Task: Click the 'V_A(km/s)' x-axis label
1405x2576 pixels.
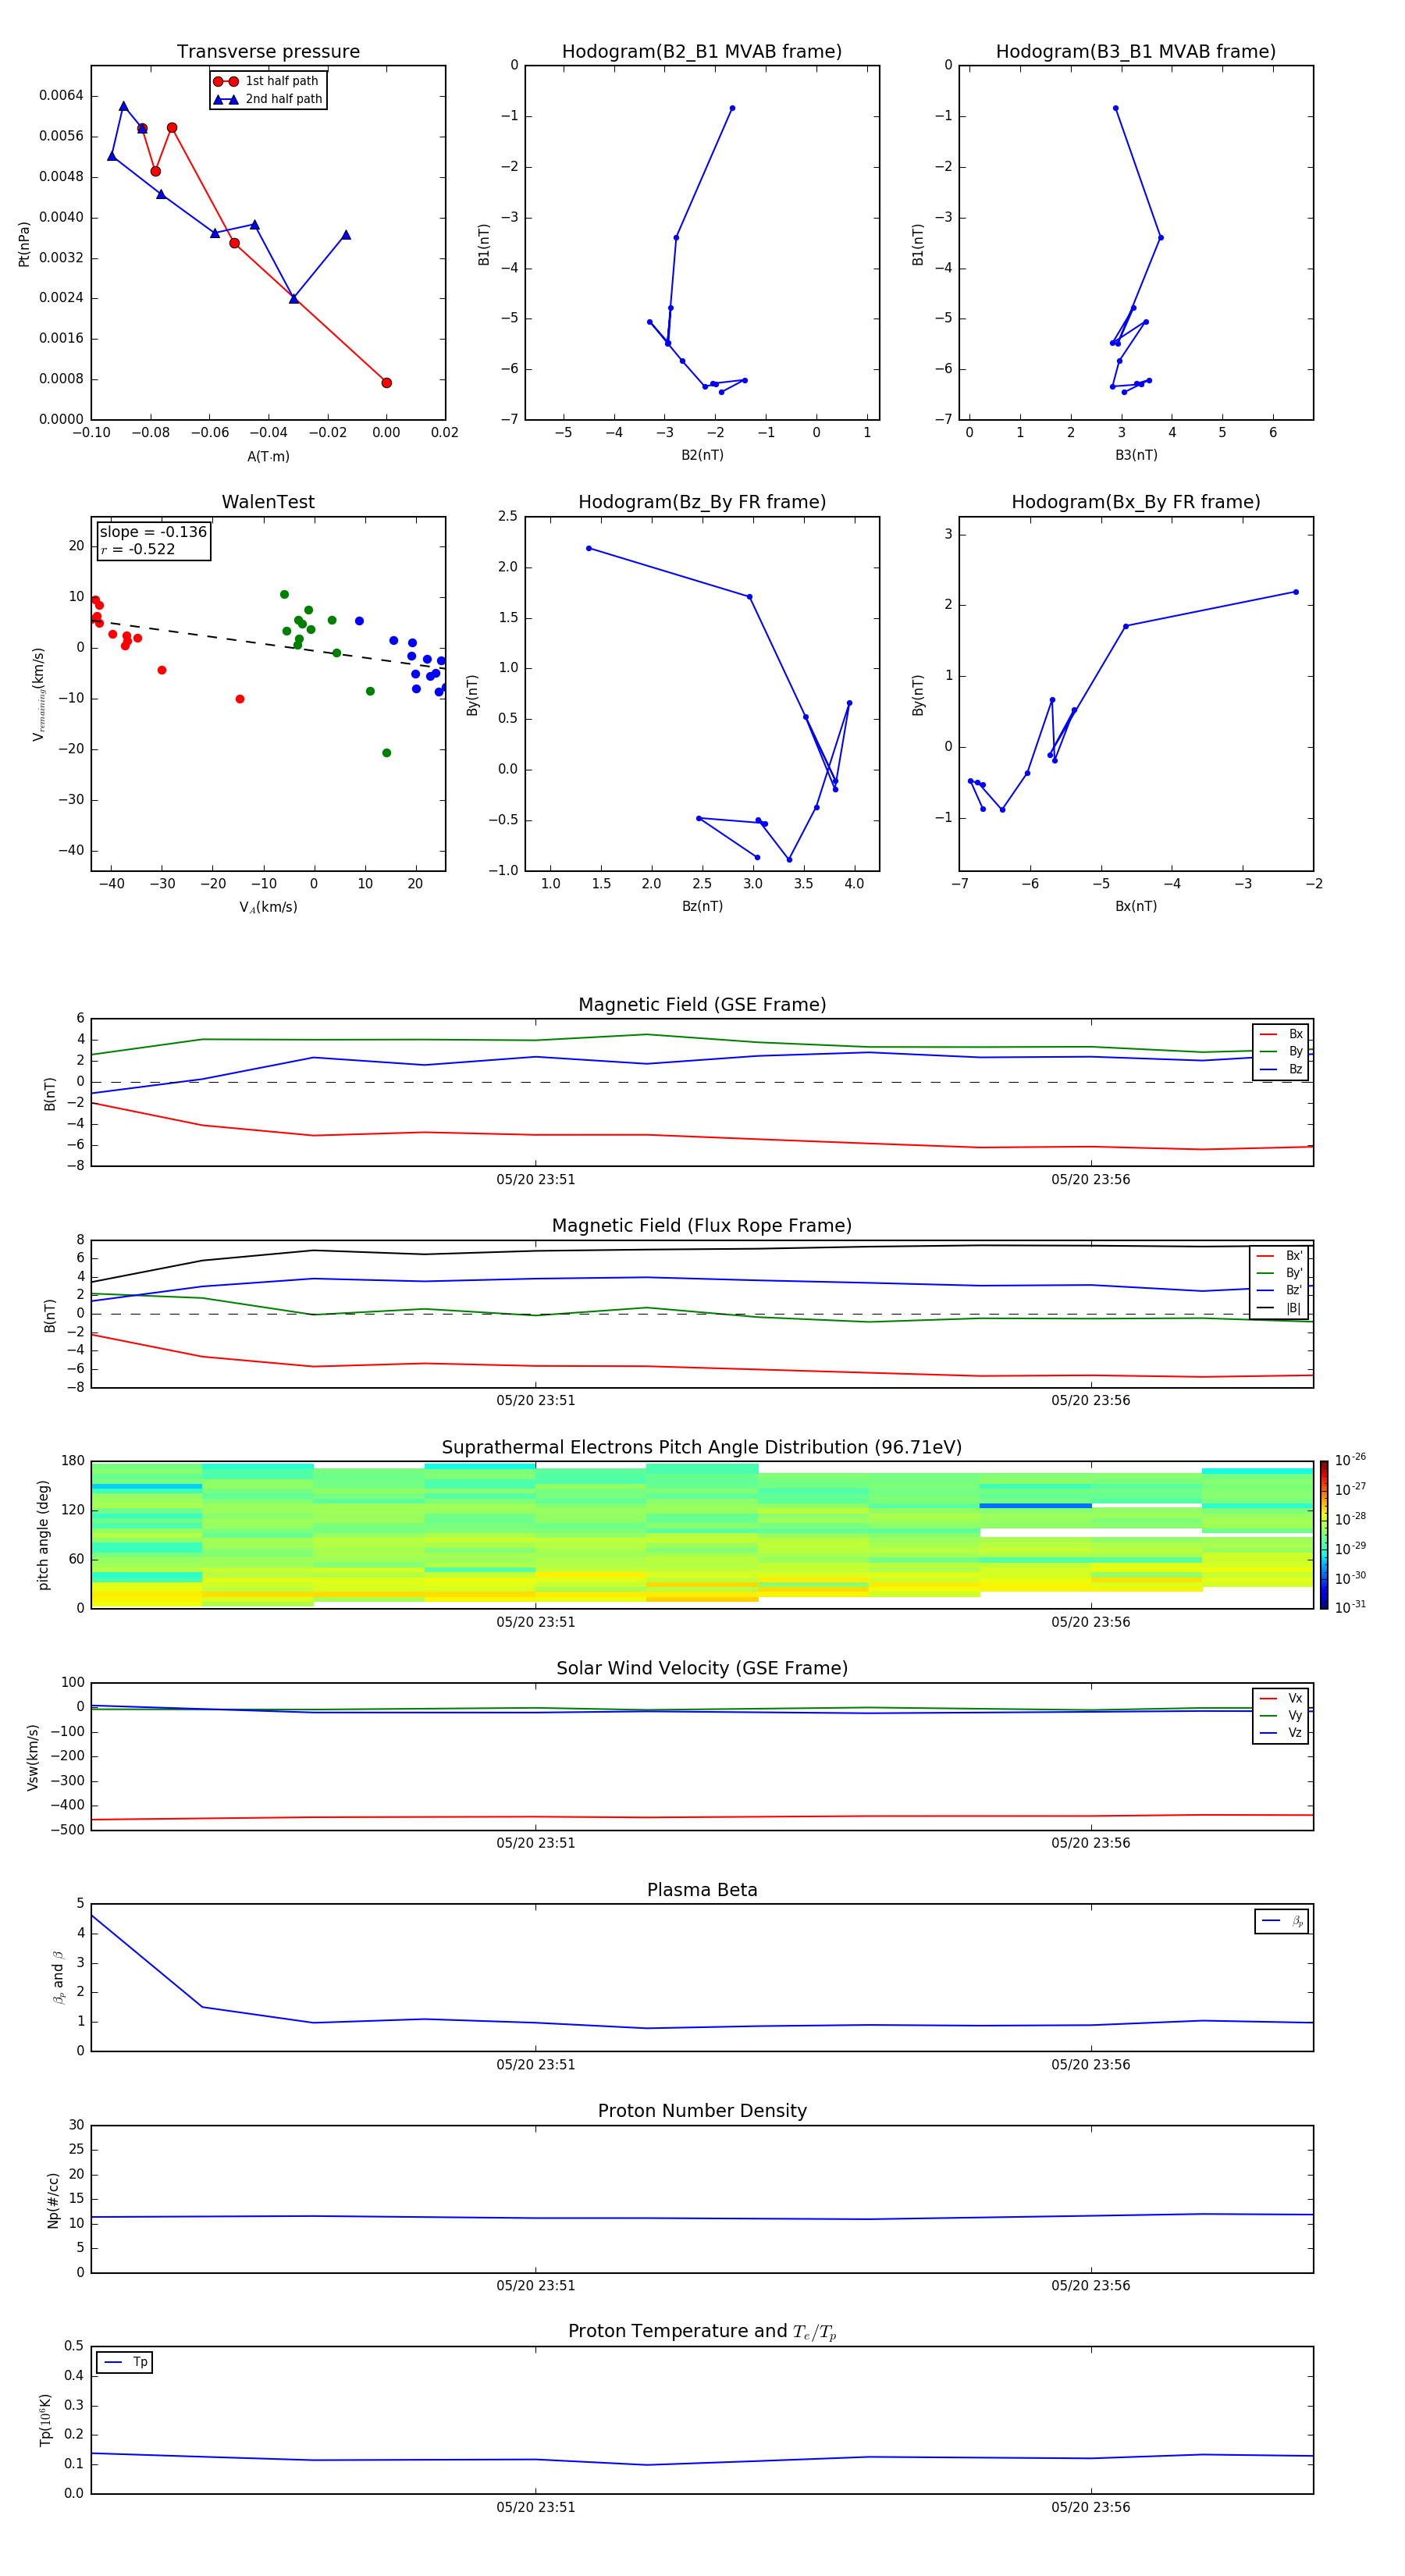Action: pos(268,907)
